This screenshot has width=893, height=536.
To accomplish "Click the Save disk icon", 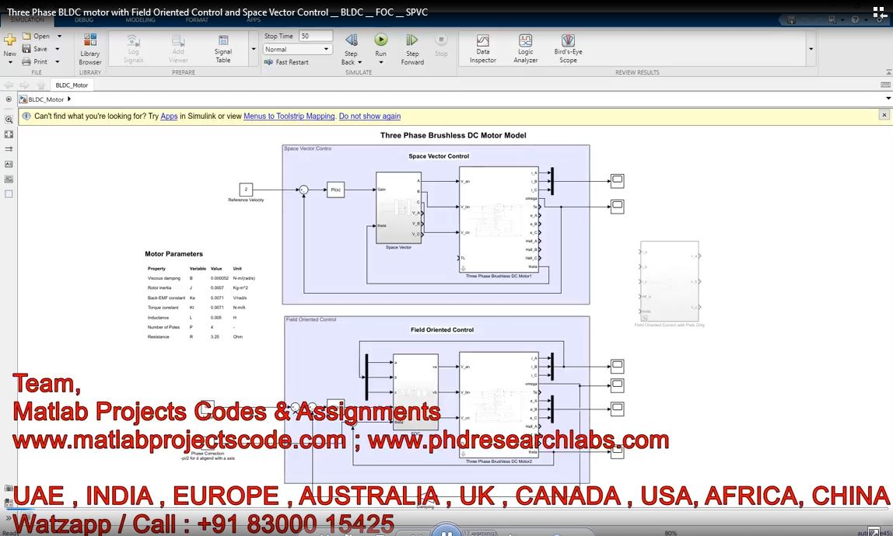I will 26,48.
